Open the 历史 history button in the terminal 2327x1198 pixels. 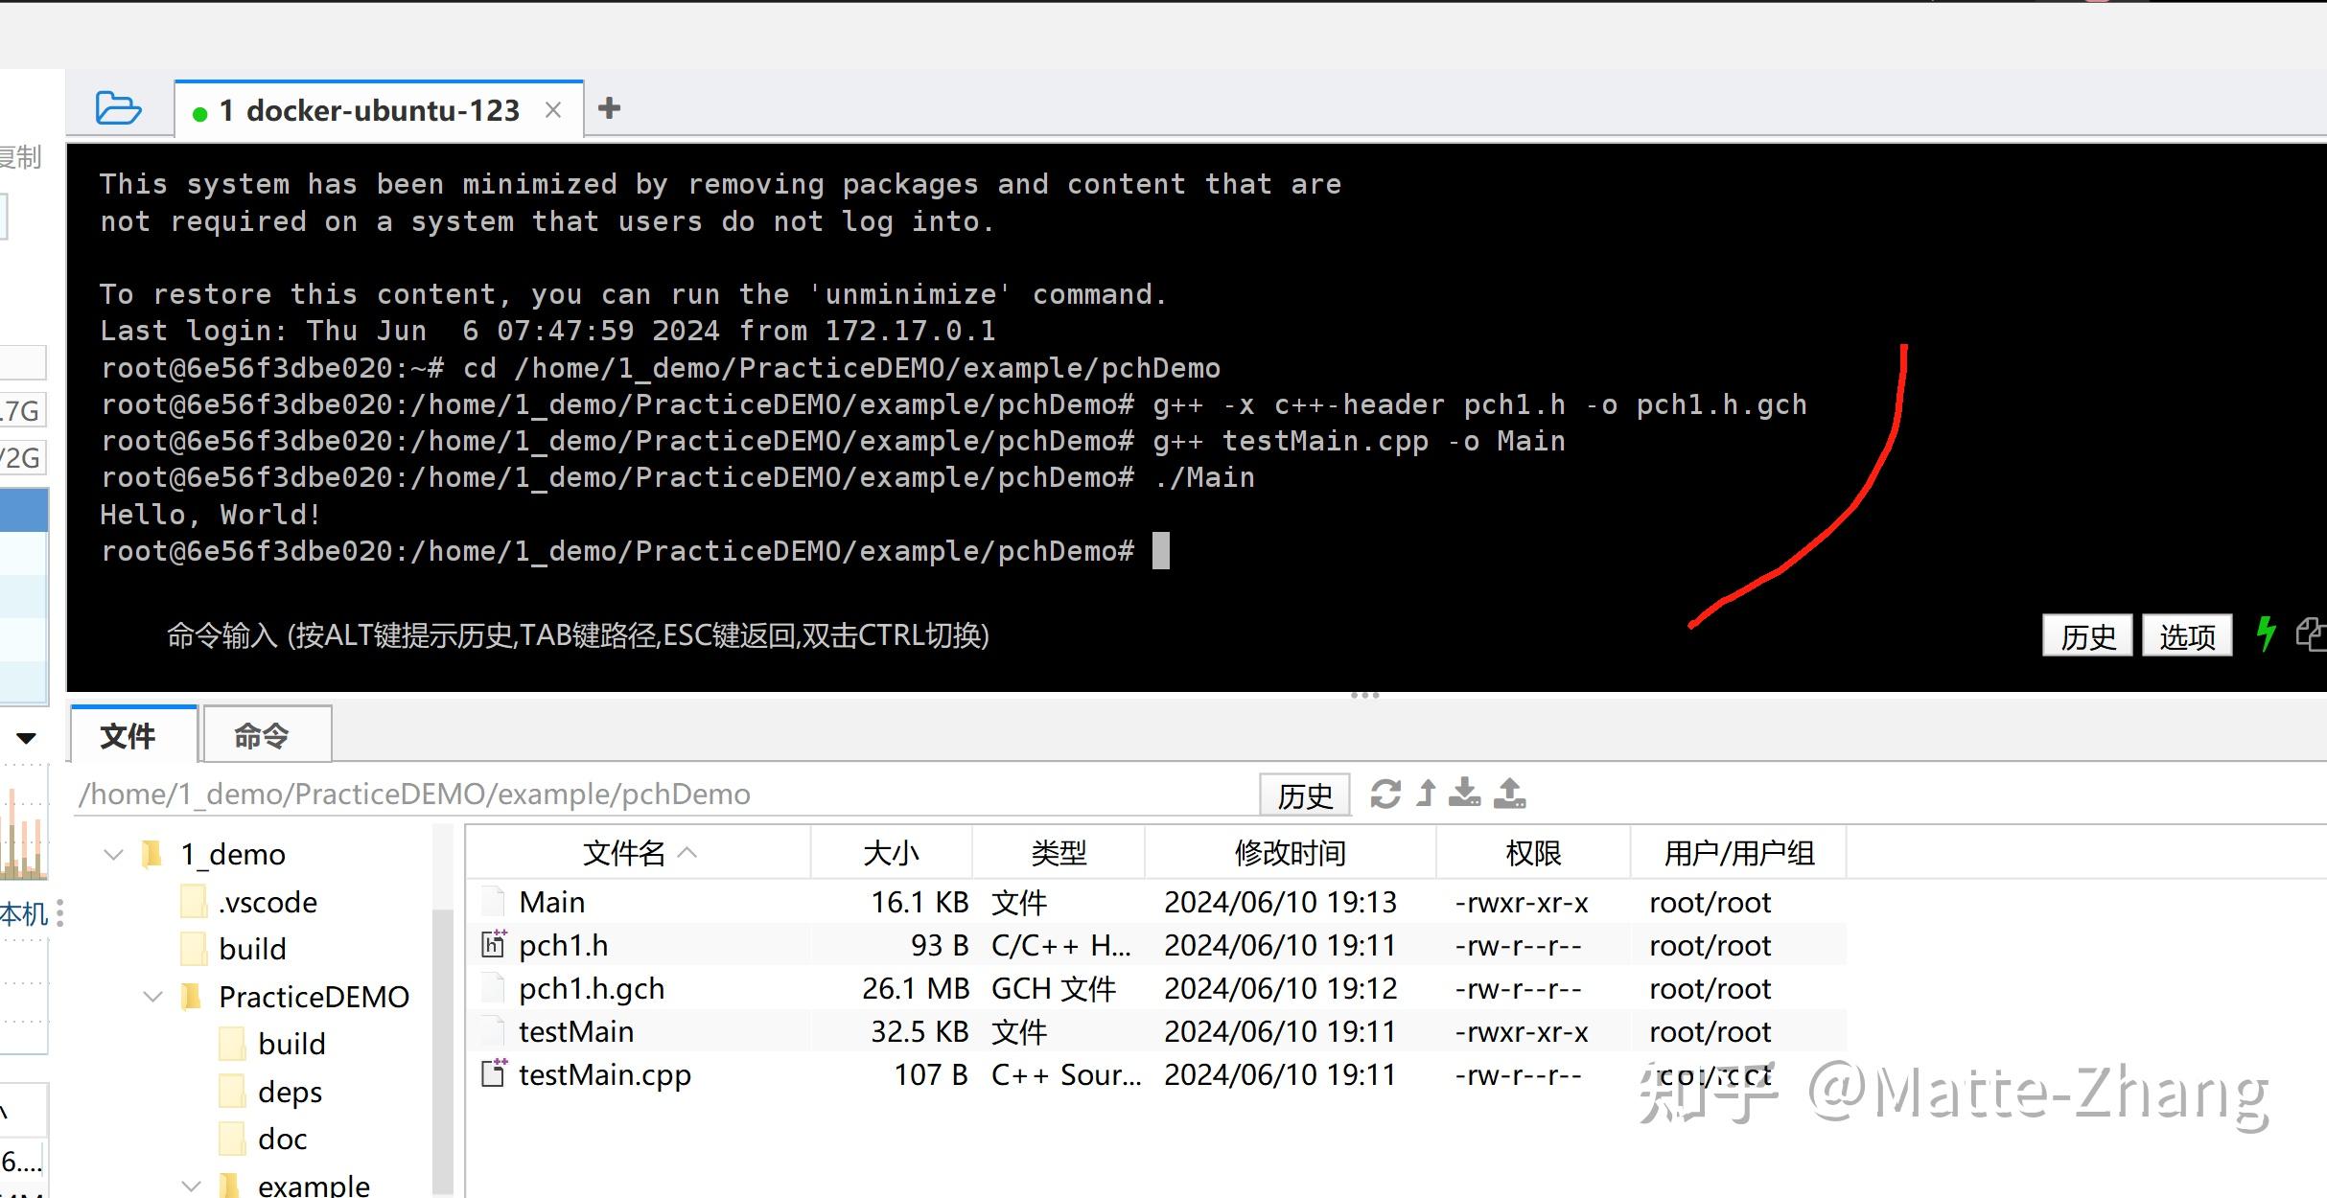coord(2086,634)
